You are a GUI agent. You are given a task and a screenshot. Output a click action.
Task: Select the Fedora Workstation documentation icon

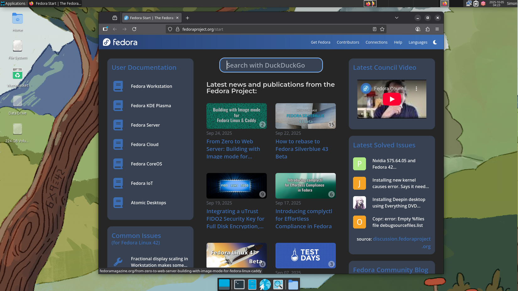(118, 86)
